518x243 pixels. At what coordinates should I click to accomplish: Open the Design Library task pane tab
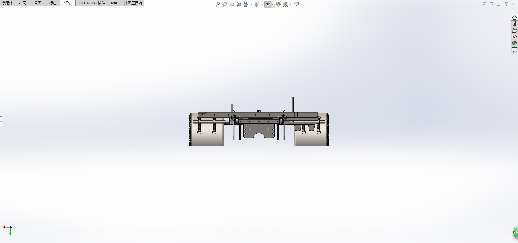(514, 24)
